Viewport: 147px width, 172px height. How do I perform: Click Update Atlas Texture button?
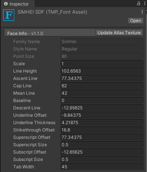pyautogui.click(x=119, y=33)
